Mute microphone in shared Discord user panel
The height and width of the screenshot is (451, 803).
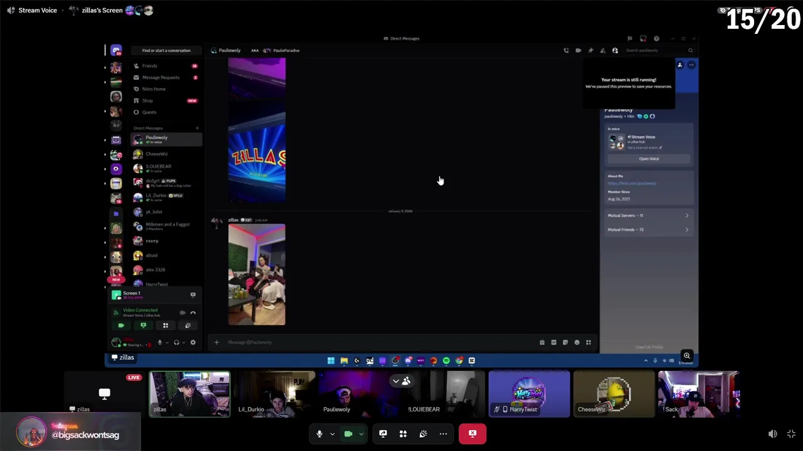tap(159, 343)
